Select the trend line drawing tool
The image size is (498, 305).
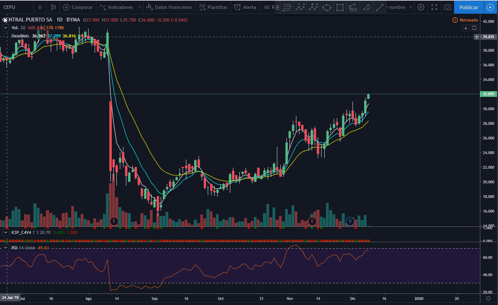pos(380,7)
